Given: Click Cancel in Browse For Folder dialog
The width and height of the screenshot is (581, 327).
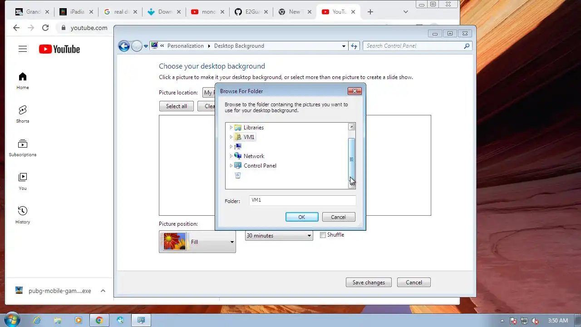Looking at the screenshot, I should (x=338, y=217).
